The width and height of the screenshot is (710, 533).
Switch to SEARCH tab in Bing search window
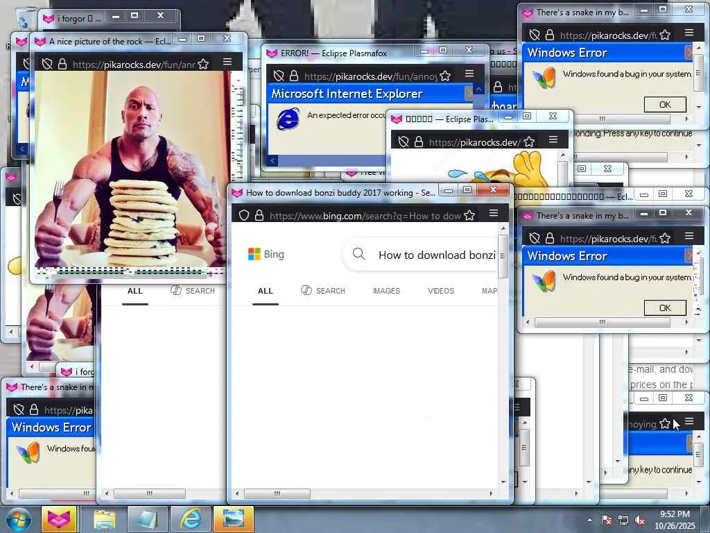click(x=323, y=291)
